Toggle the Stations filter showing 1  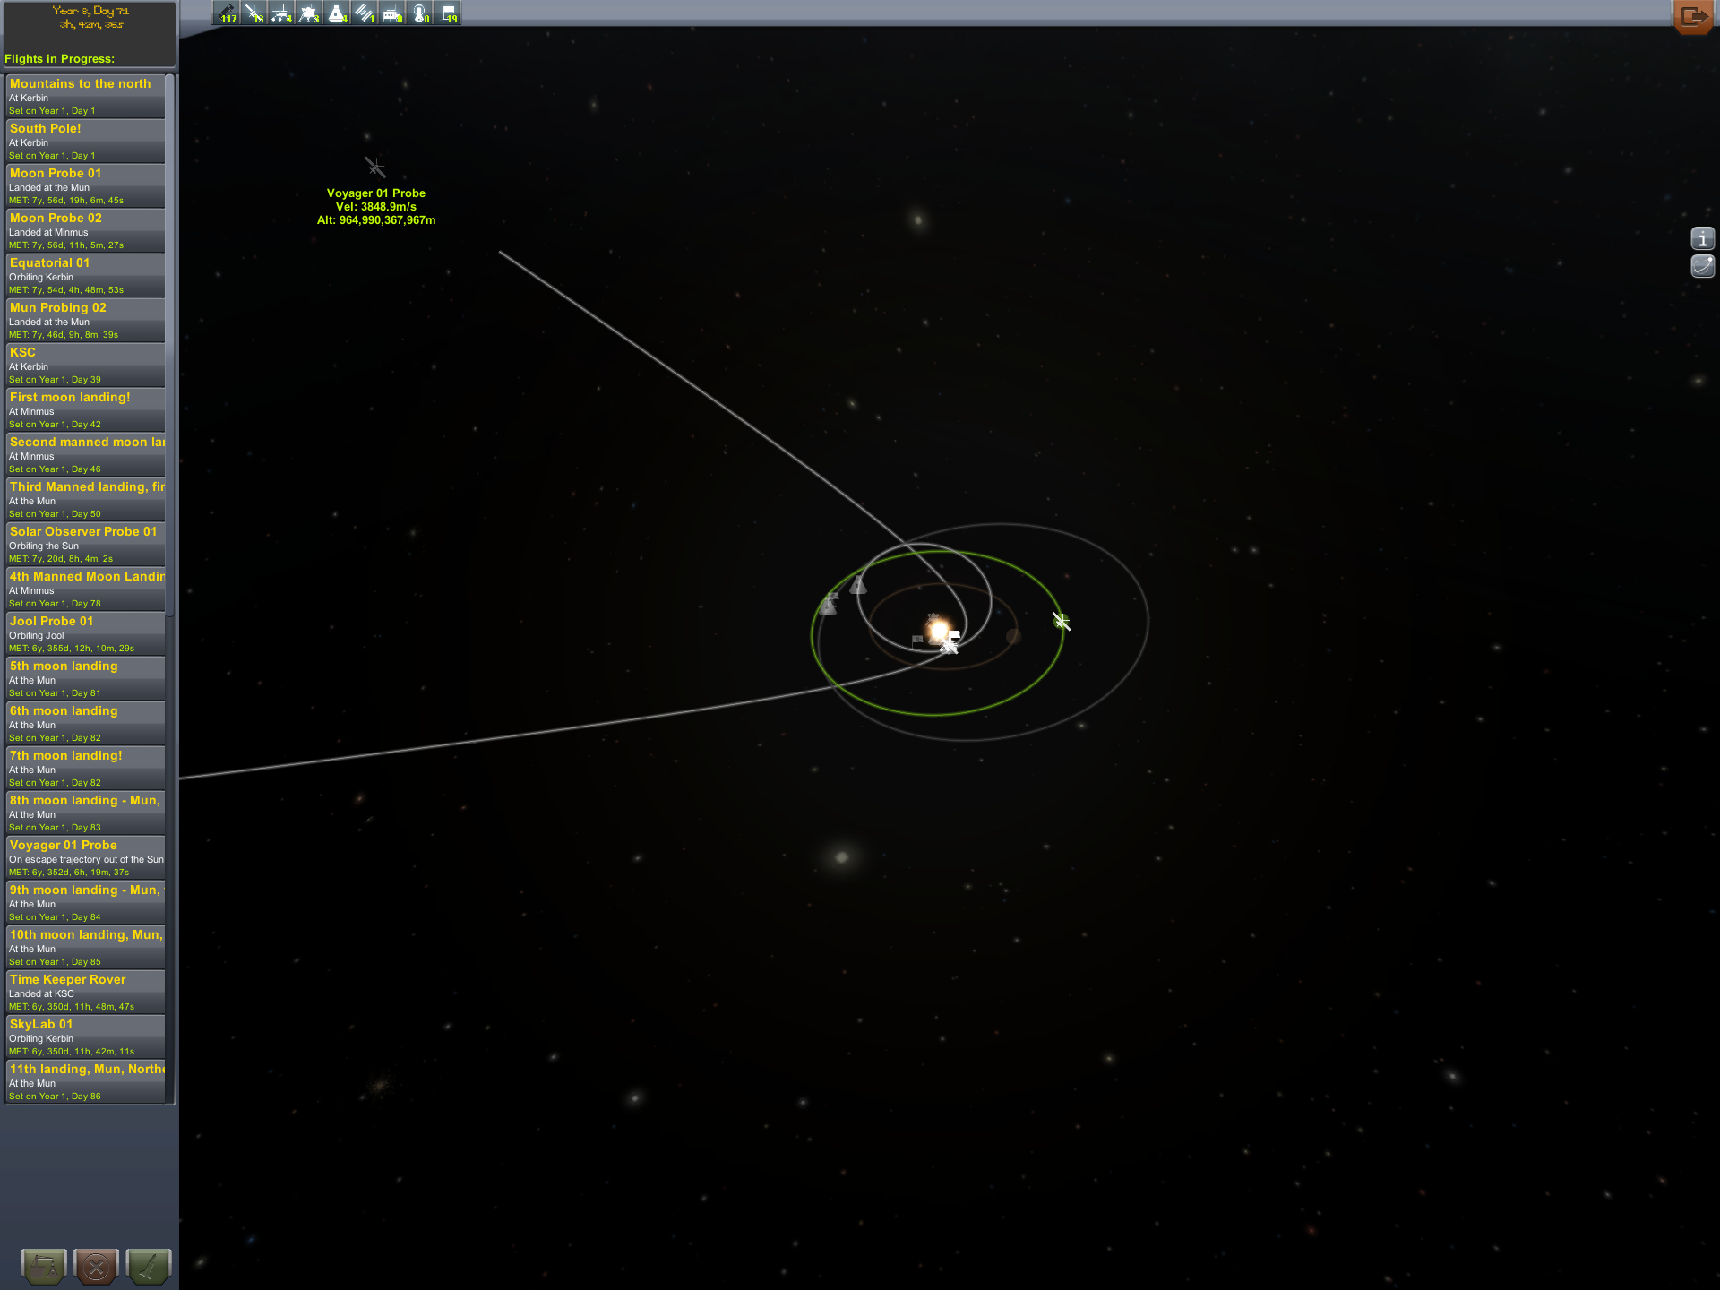(365, 13)
